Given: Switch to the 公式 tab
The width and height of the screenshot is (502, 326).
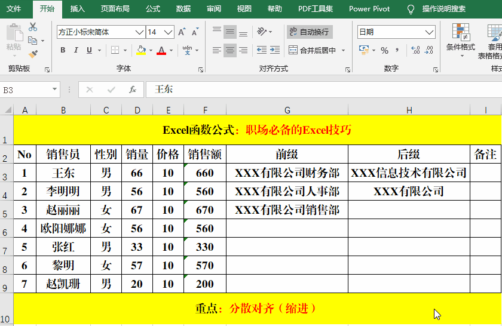Looking at the screenshot, I should [153, 9].
